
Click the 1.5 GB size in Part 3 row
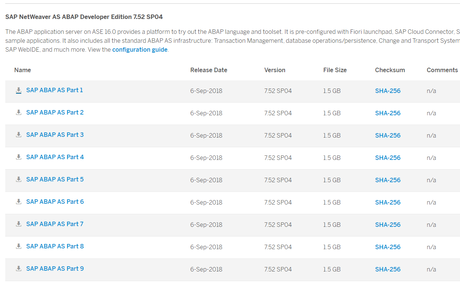click(332, 135)
